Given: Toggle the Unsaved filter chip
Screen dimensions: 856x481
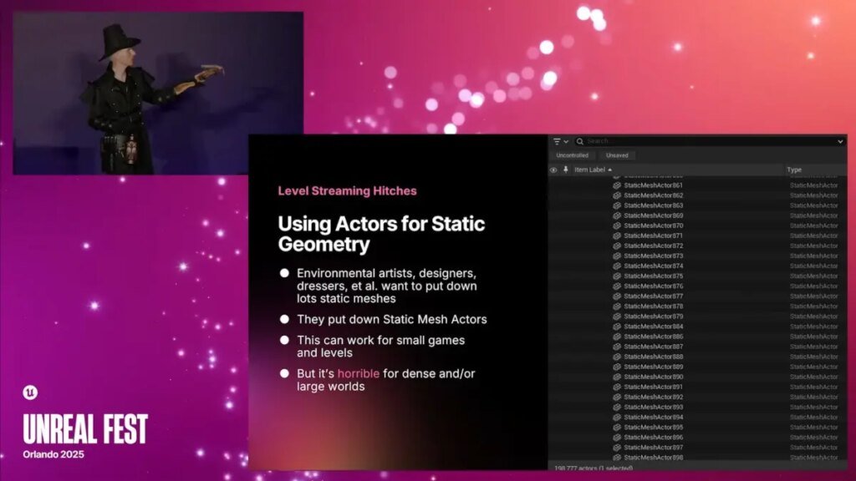Looking at the screenshot, I should click(x=618, y=155).
